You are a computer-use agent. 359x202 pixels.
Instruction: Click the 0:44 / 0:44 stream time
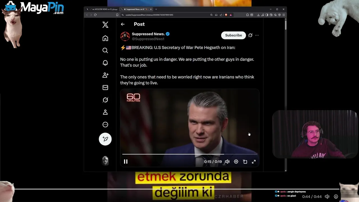[x=312, y=197]
